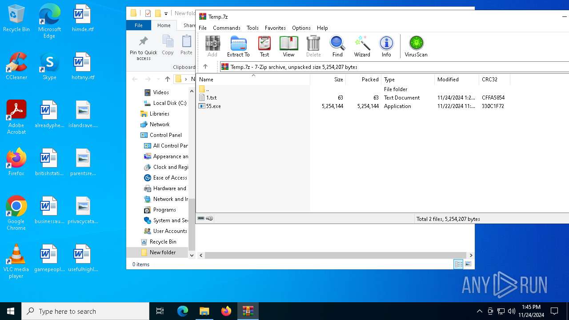Open the Windows Start menu
Viewport: 569px width, 320px height.
click(x=11, y=311)
